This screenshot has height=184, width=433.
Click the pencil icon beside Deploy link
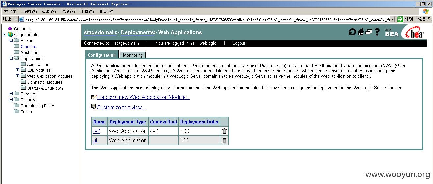pos(94,97)
